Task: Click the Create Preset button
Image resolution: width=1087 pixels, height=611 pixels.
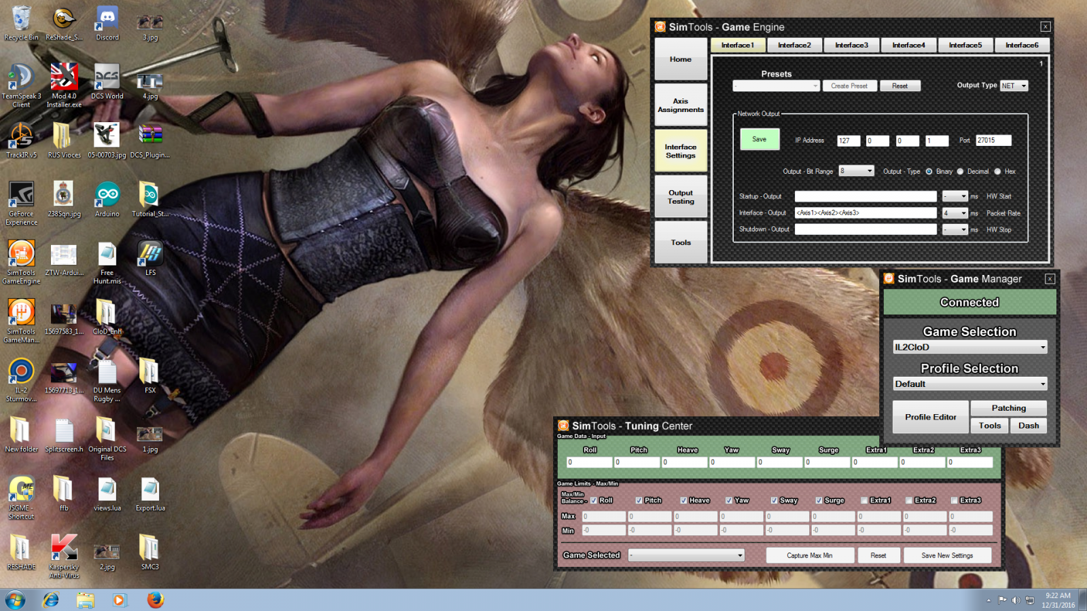Action: (x=849, y=86)
